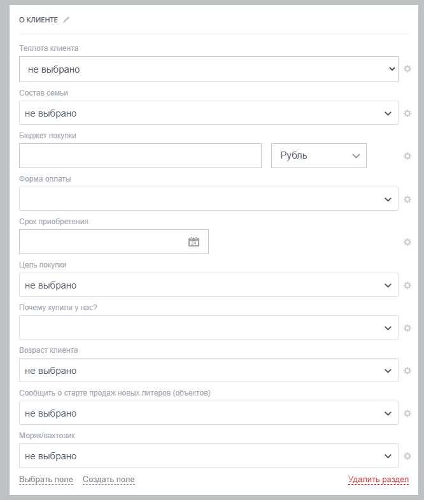The image size is (424, 500).
Task: Expand the Сообщить о старте продаж dropdown
Action: 208,413
